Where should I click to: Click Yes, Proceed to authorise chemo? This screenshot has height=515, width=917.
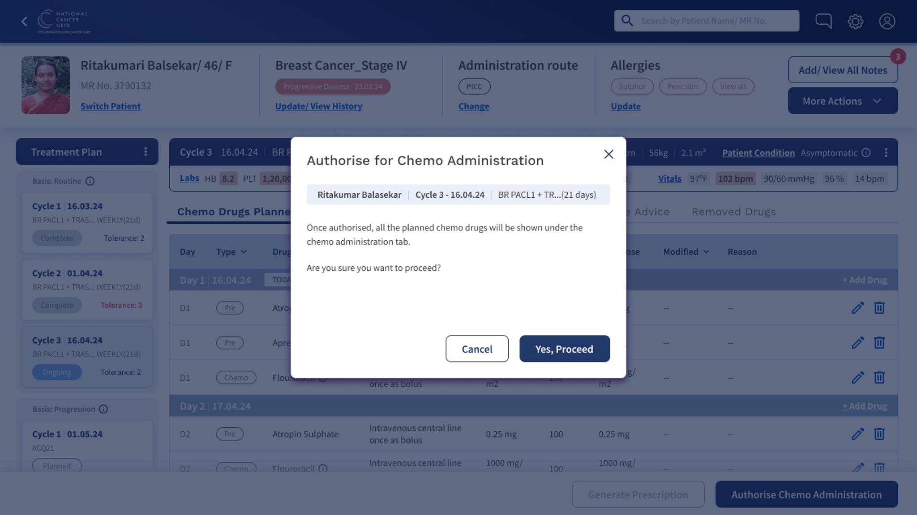pos(564,349)
